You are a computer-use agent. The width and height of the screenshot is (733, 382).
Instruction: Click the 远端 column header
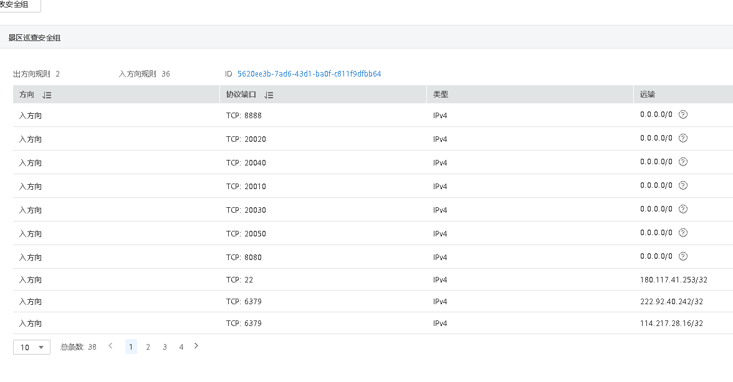pyautogui.click(x=647, y=95)
